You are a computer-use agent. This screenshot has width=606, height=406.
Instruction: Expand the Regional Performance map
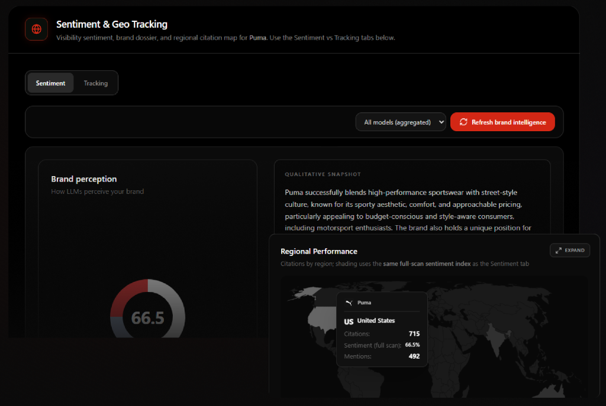click(570, 250)
